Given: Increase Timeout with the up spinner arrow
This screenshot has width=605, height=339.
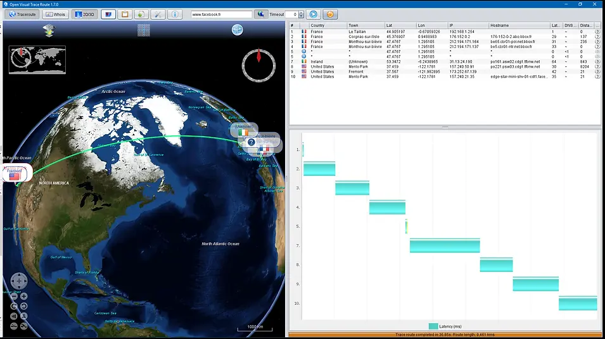Looking at the screenshot, I should click(x=301, y=12).
